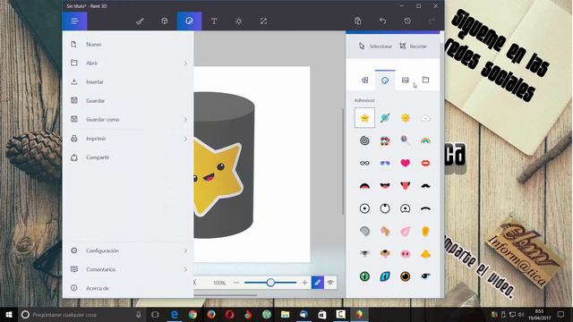This screenshot has width=573, height=322.
Task: Choose Guardar from the menu
Action: pos(128,100)
